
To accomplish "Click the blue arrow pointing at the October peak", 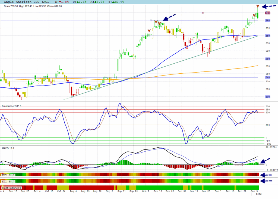I will coord(169,17).
